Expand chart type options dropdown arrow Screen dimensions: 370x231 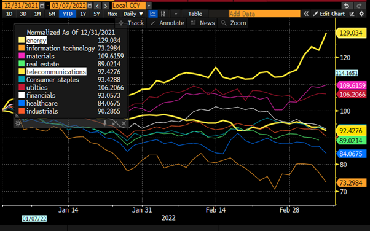(176, 14)
